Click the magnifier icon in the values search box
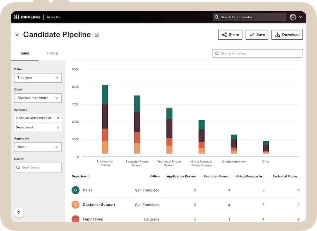The width and height of the screenshot is (317, 231). (x=217, y=53)
